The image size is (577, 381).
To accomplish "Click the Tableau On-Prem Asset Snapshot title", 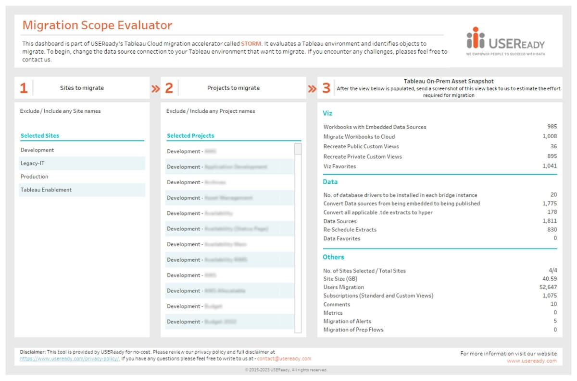I will 449,81.
